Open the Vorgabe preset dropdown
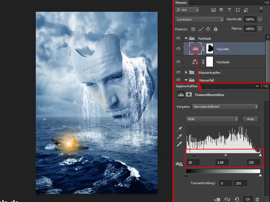Viewport: 270px width, 202px height. [225, 107]
